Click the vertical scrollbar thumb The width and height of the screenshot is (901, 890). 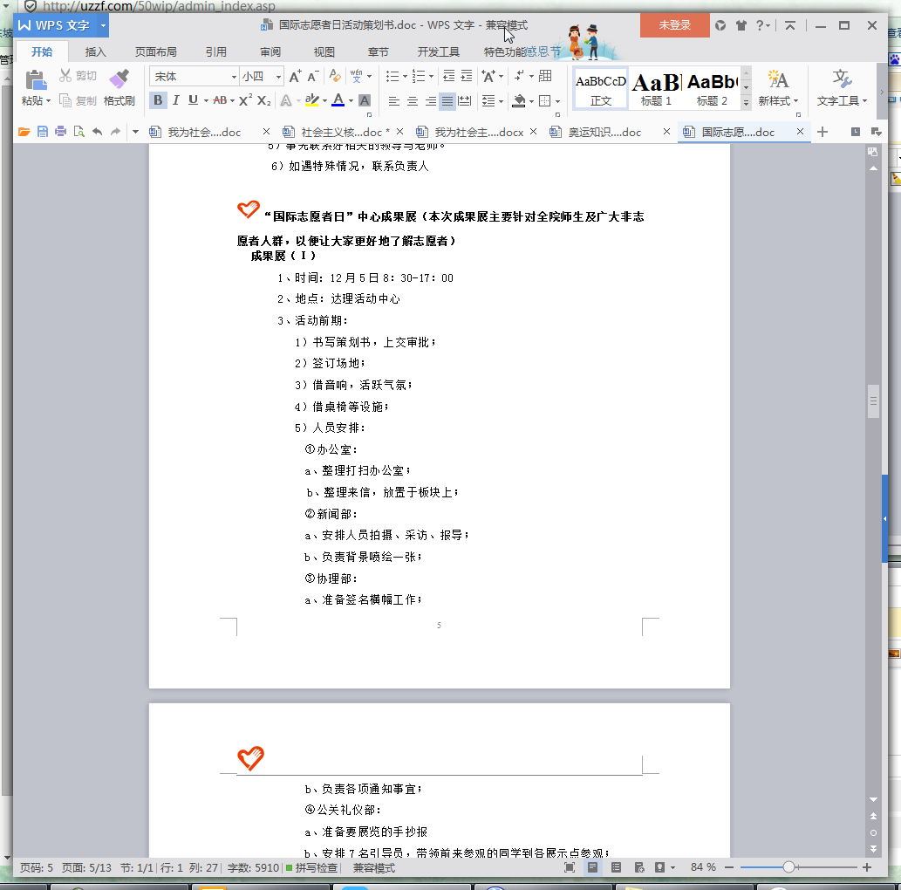tap(873, 401)
